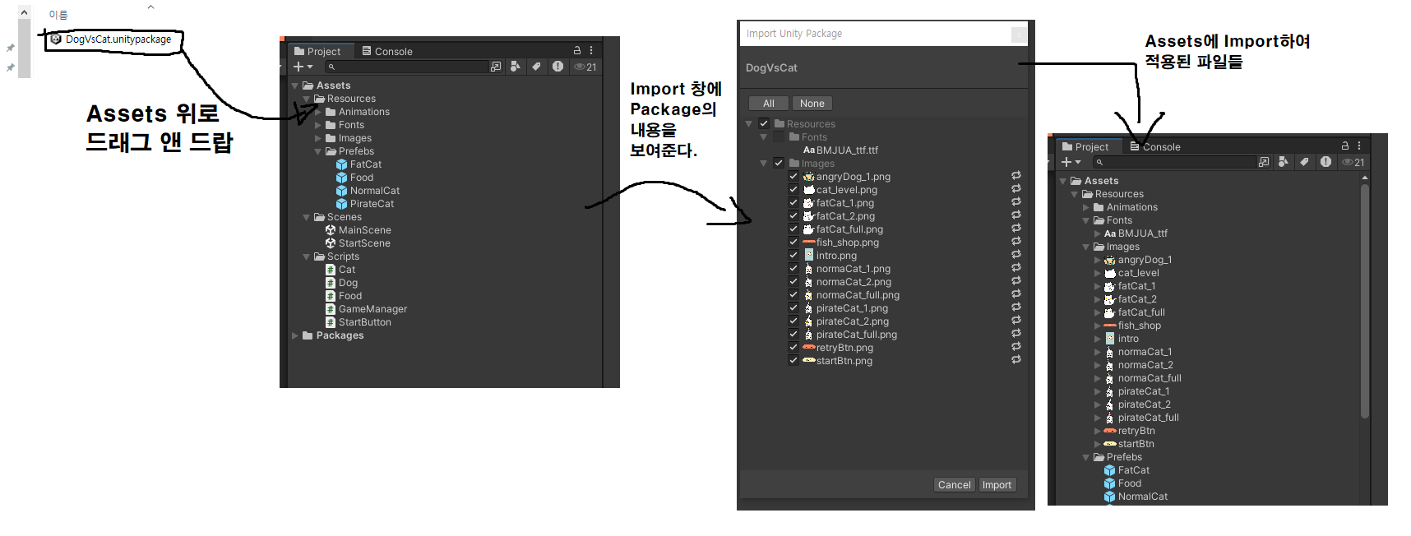Click the lock icon beside Console tab
The height and width of the screenshot is (536, 1411).
point(577,50)
